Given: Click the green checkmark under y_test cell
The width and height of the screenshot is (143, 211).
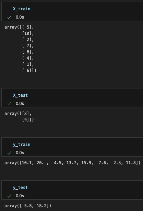Looking at the screenshot, I should tap(9, 196).
